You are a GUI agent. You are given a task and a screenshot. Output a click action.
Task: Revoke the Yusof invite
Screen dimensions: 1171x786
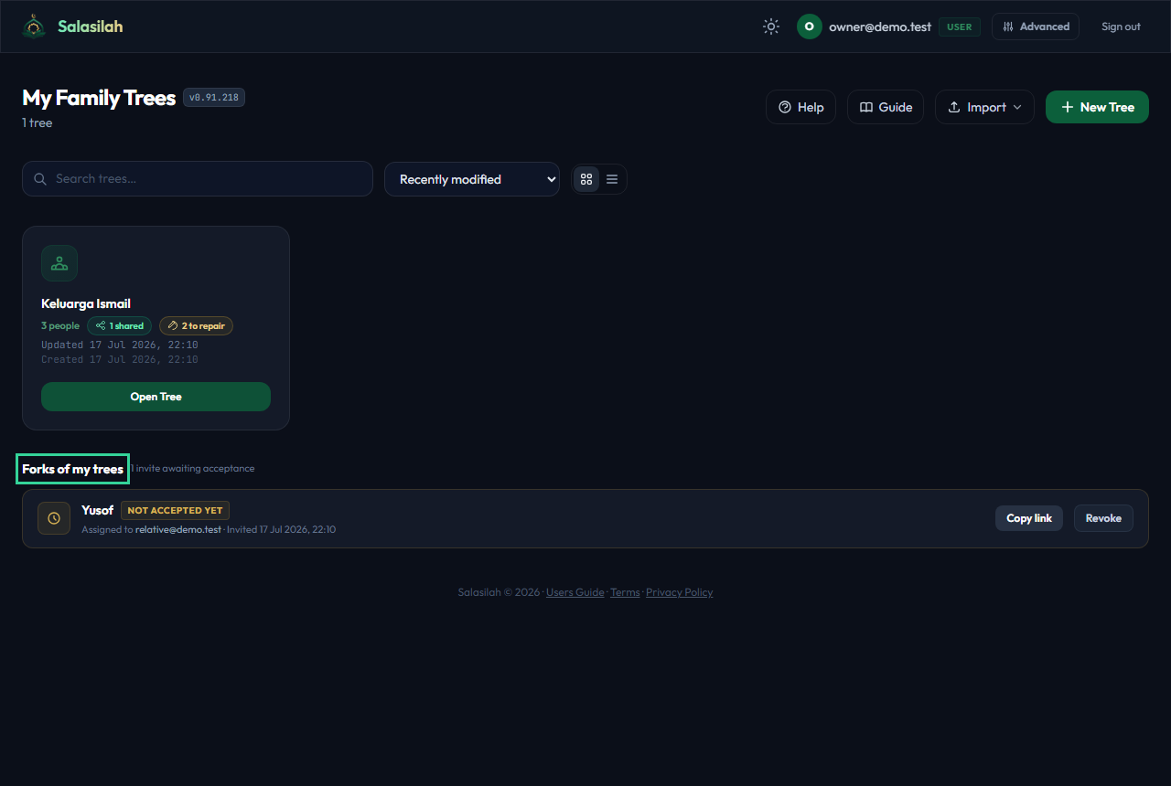(1103, 518)
